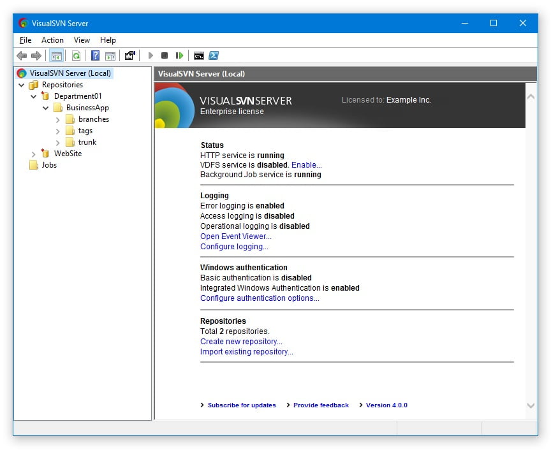Expand the branches folder node
Screen dimensions: 551x450
tap(57, 120)
